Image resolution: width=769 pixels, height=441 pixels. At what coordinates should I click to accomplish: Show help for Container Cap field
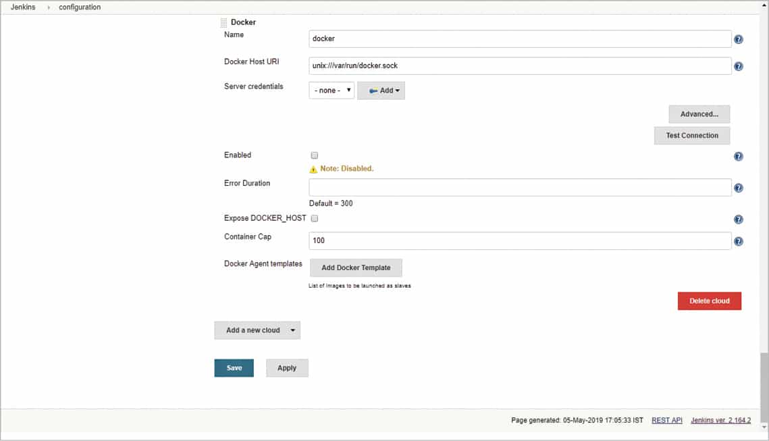tap(738, 241)
